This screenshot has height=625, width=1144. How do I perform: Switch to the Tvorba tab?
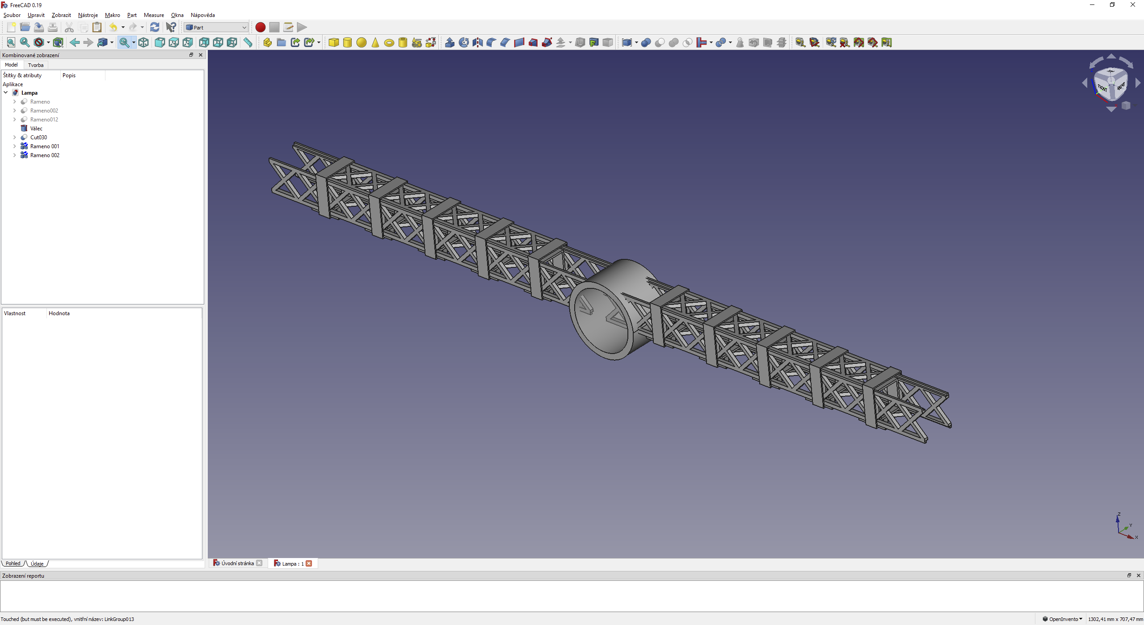tap(36, 65)
